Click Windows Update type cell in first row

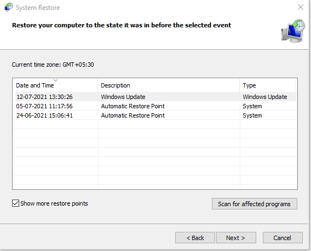point(265,97)
